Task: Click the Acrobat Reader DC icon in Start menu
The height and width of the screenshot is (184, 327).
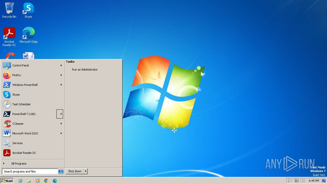Action: [7, 153]
